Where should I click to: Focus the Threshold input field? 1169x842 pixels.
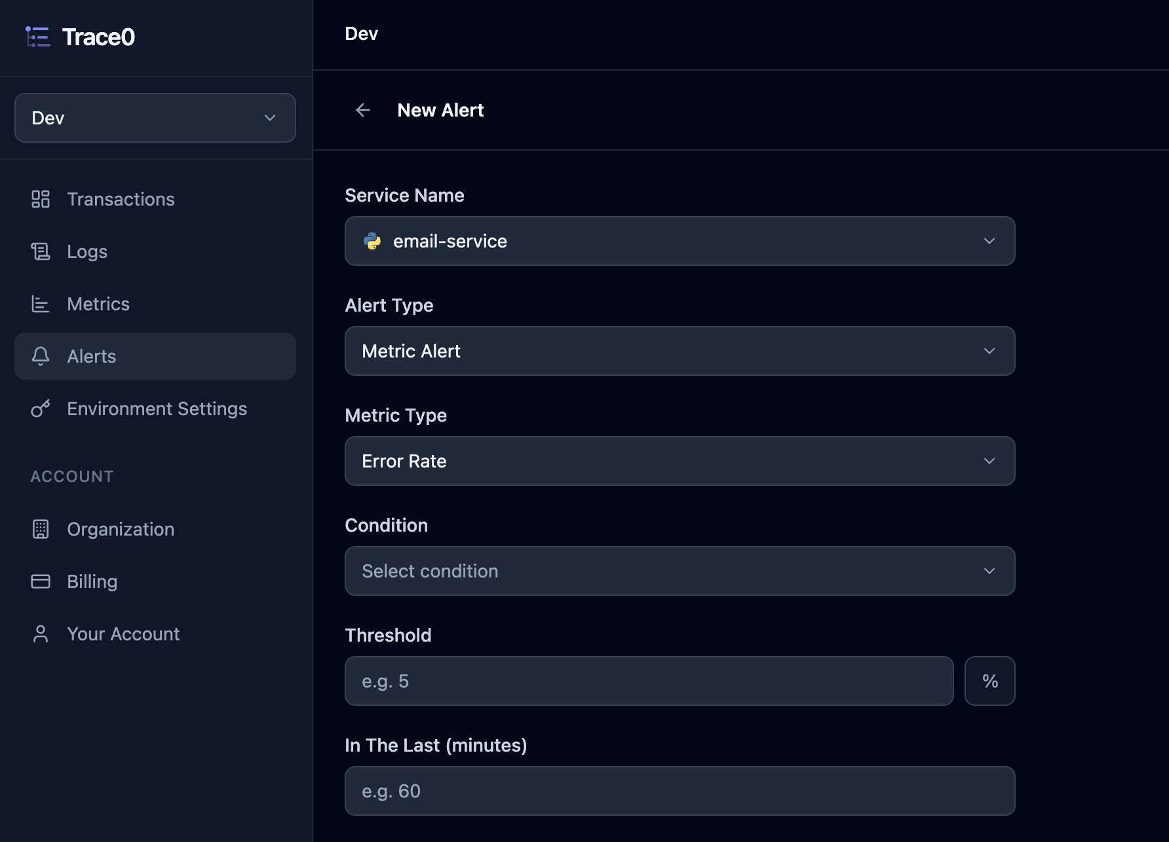[x=649, y=681]
